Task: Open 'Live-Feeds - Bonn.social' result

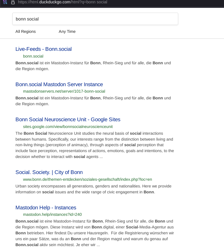Action: [44, 49]
